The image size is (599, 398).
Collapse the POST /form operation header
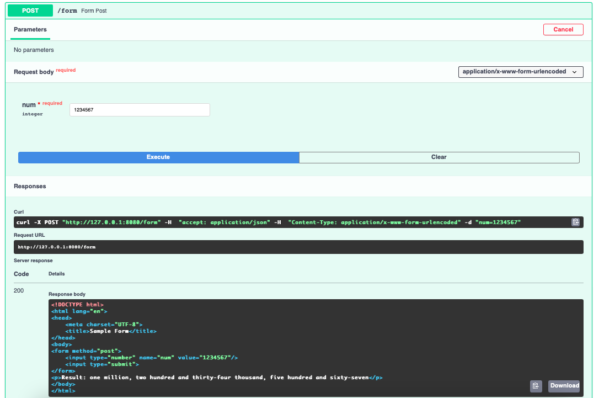tap(299, 10)
